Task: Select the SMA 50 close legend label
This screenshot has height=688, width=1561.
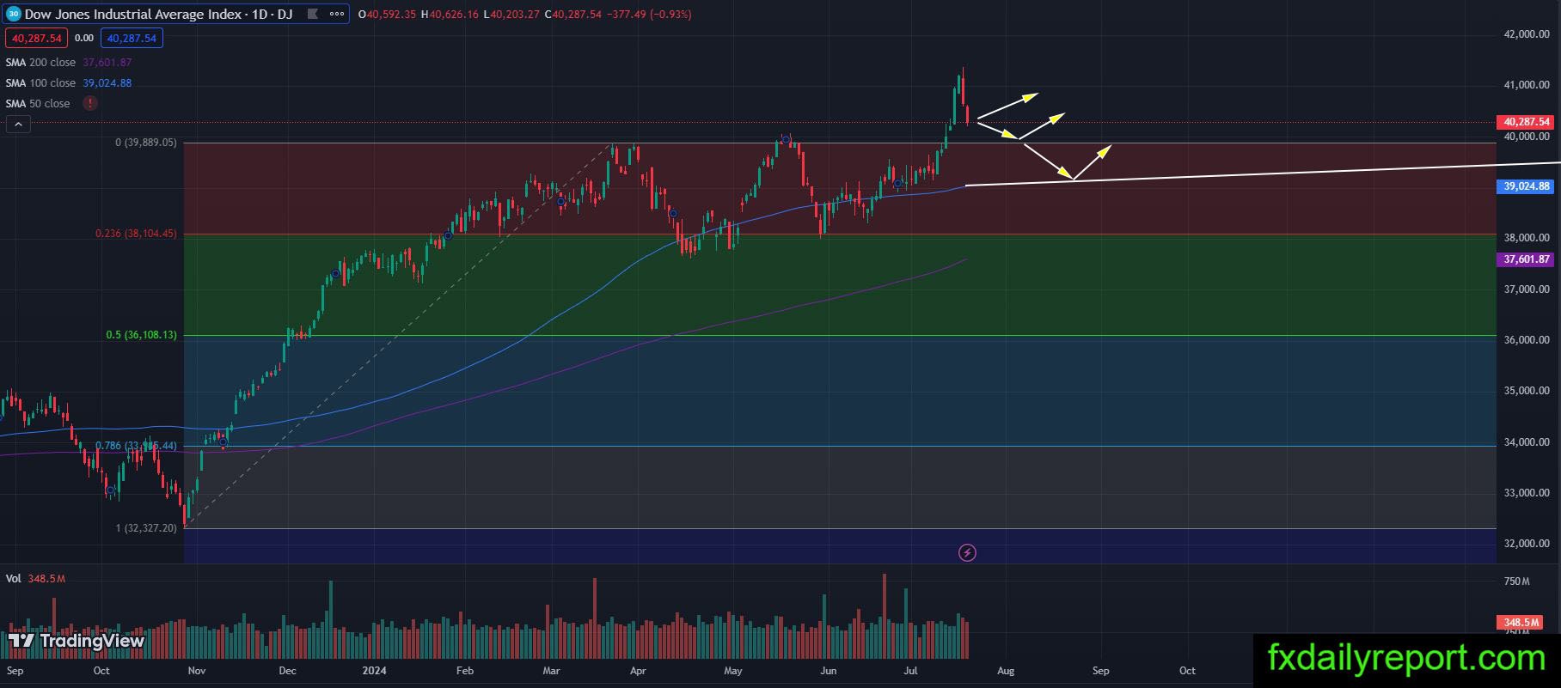Action: 38,103
